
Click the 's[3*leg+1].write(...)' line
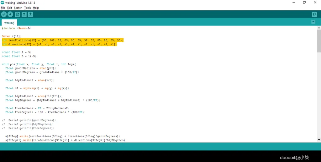66,140
